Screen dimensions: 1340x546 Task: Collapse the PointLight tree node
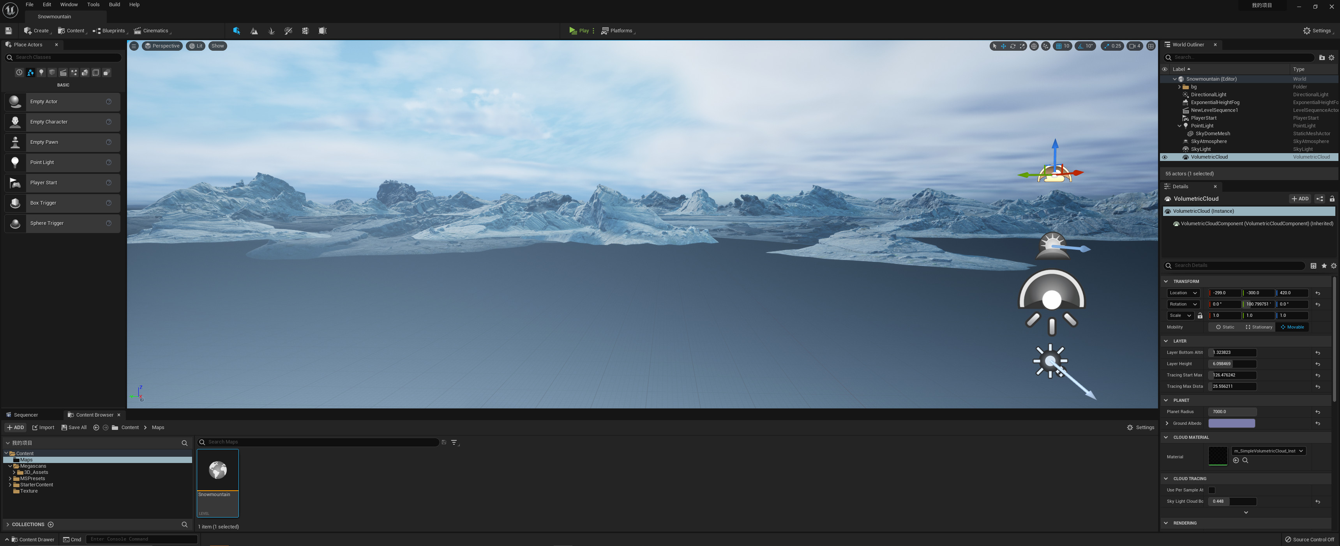(1179, 125)
